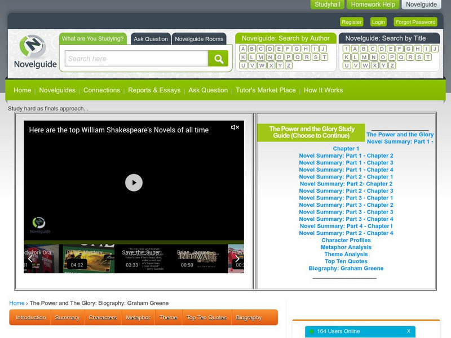The width and height of the screenshot is (451, 338).
Task: Open Tutor's Market Place menu item
Action: click(266, 90)
